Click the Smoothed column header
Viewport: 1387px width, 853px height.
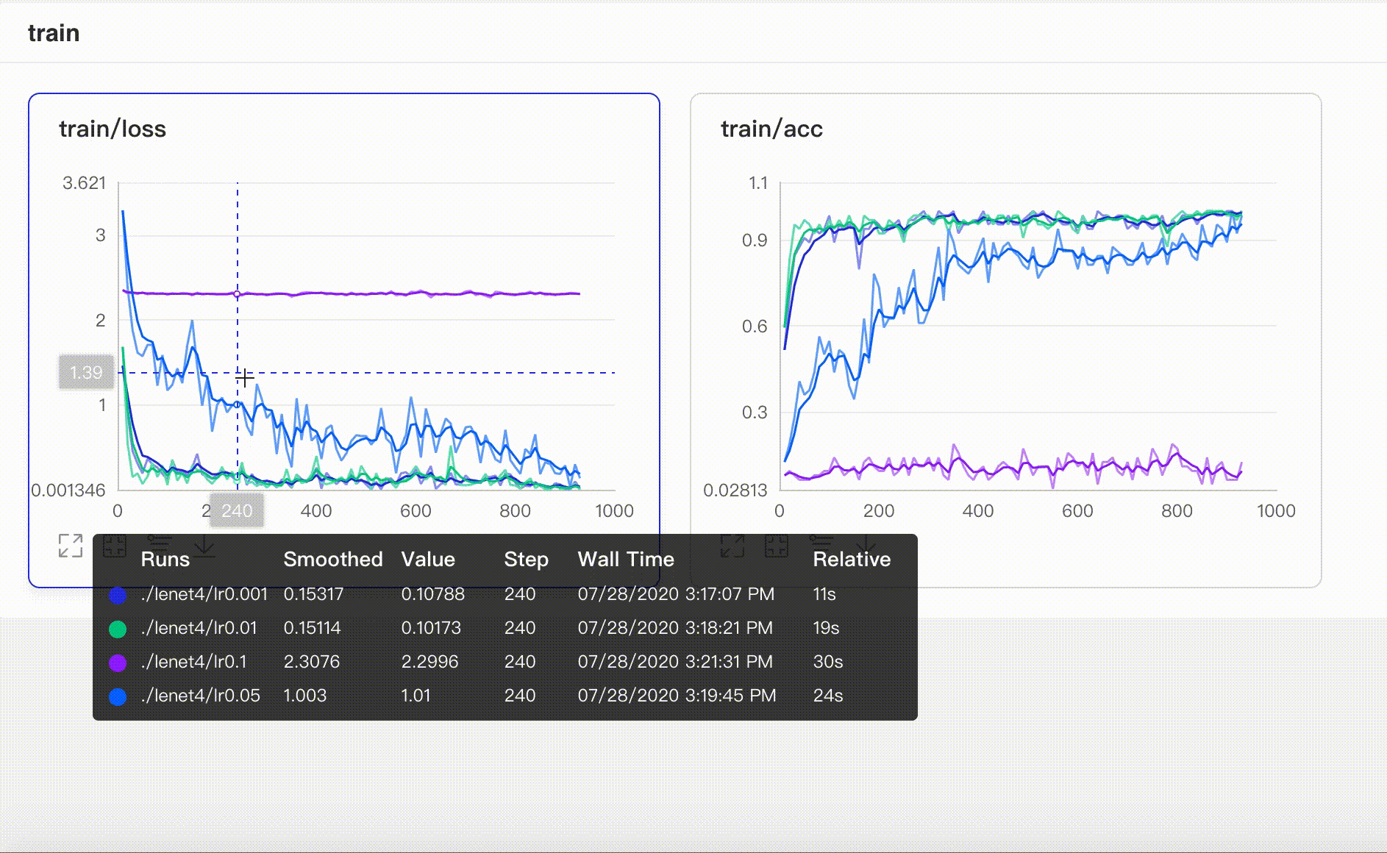pos(332,560)
